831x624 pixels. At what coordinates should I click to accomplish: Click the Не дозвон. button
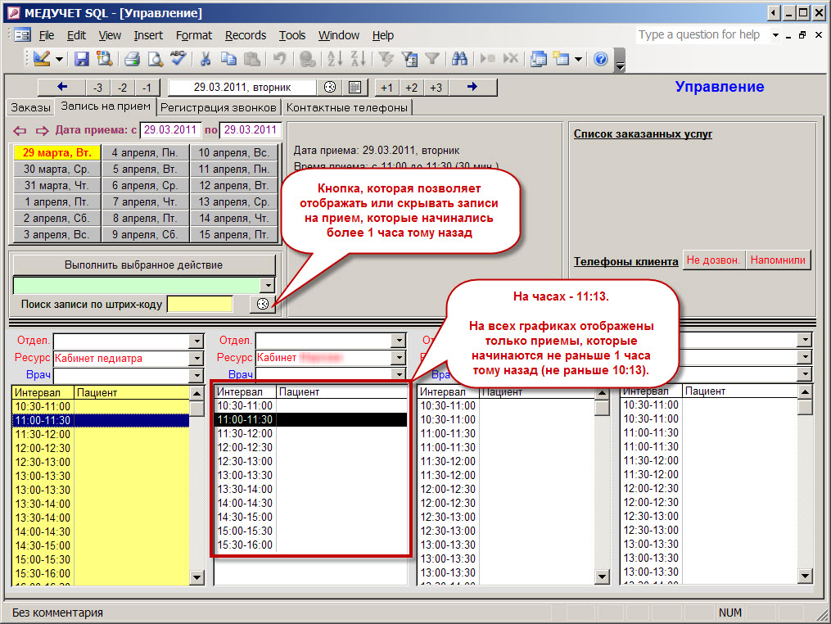coord(713,260)
